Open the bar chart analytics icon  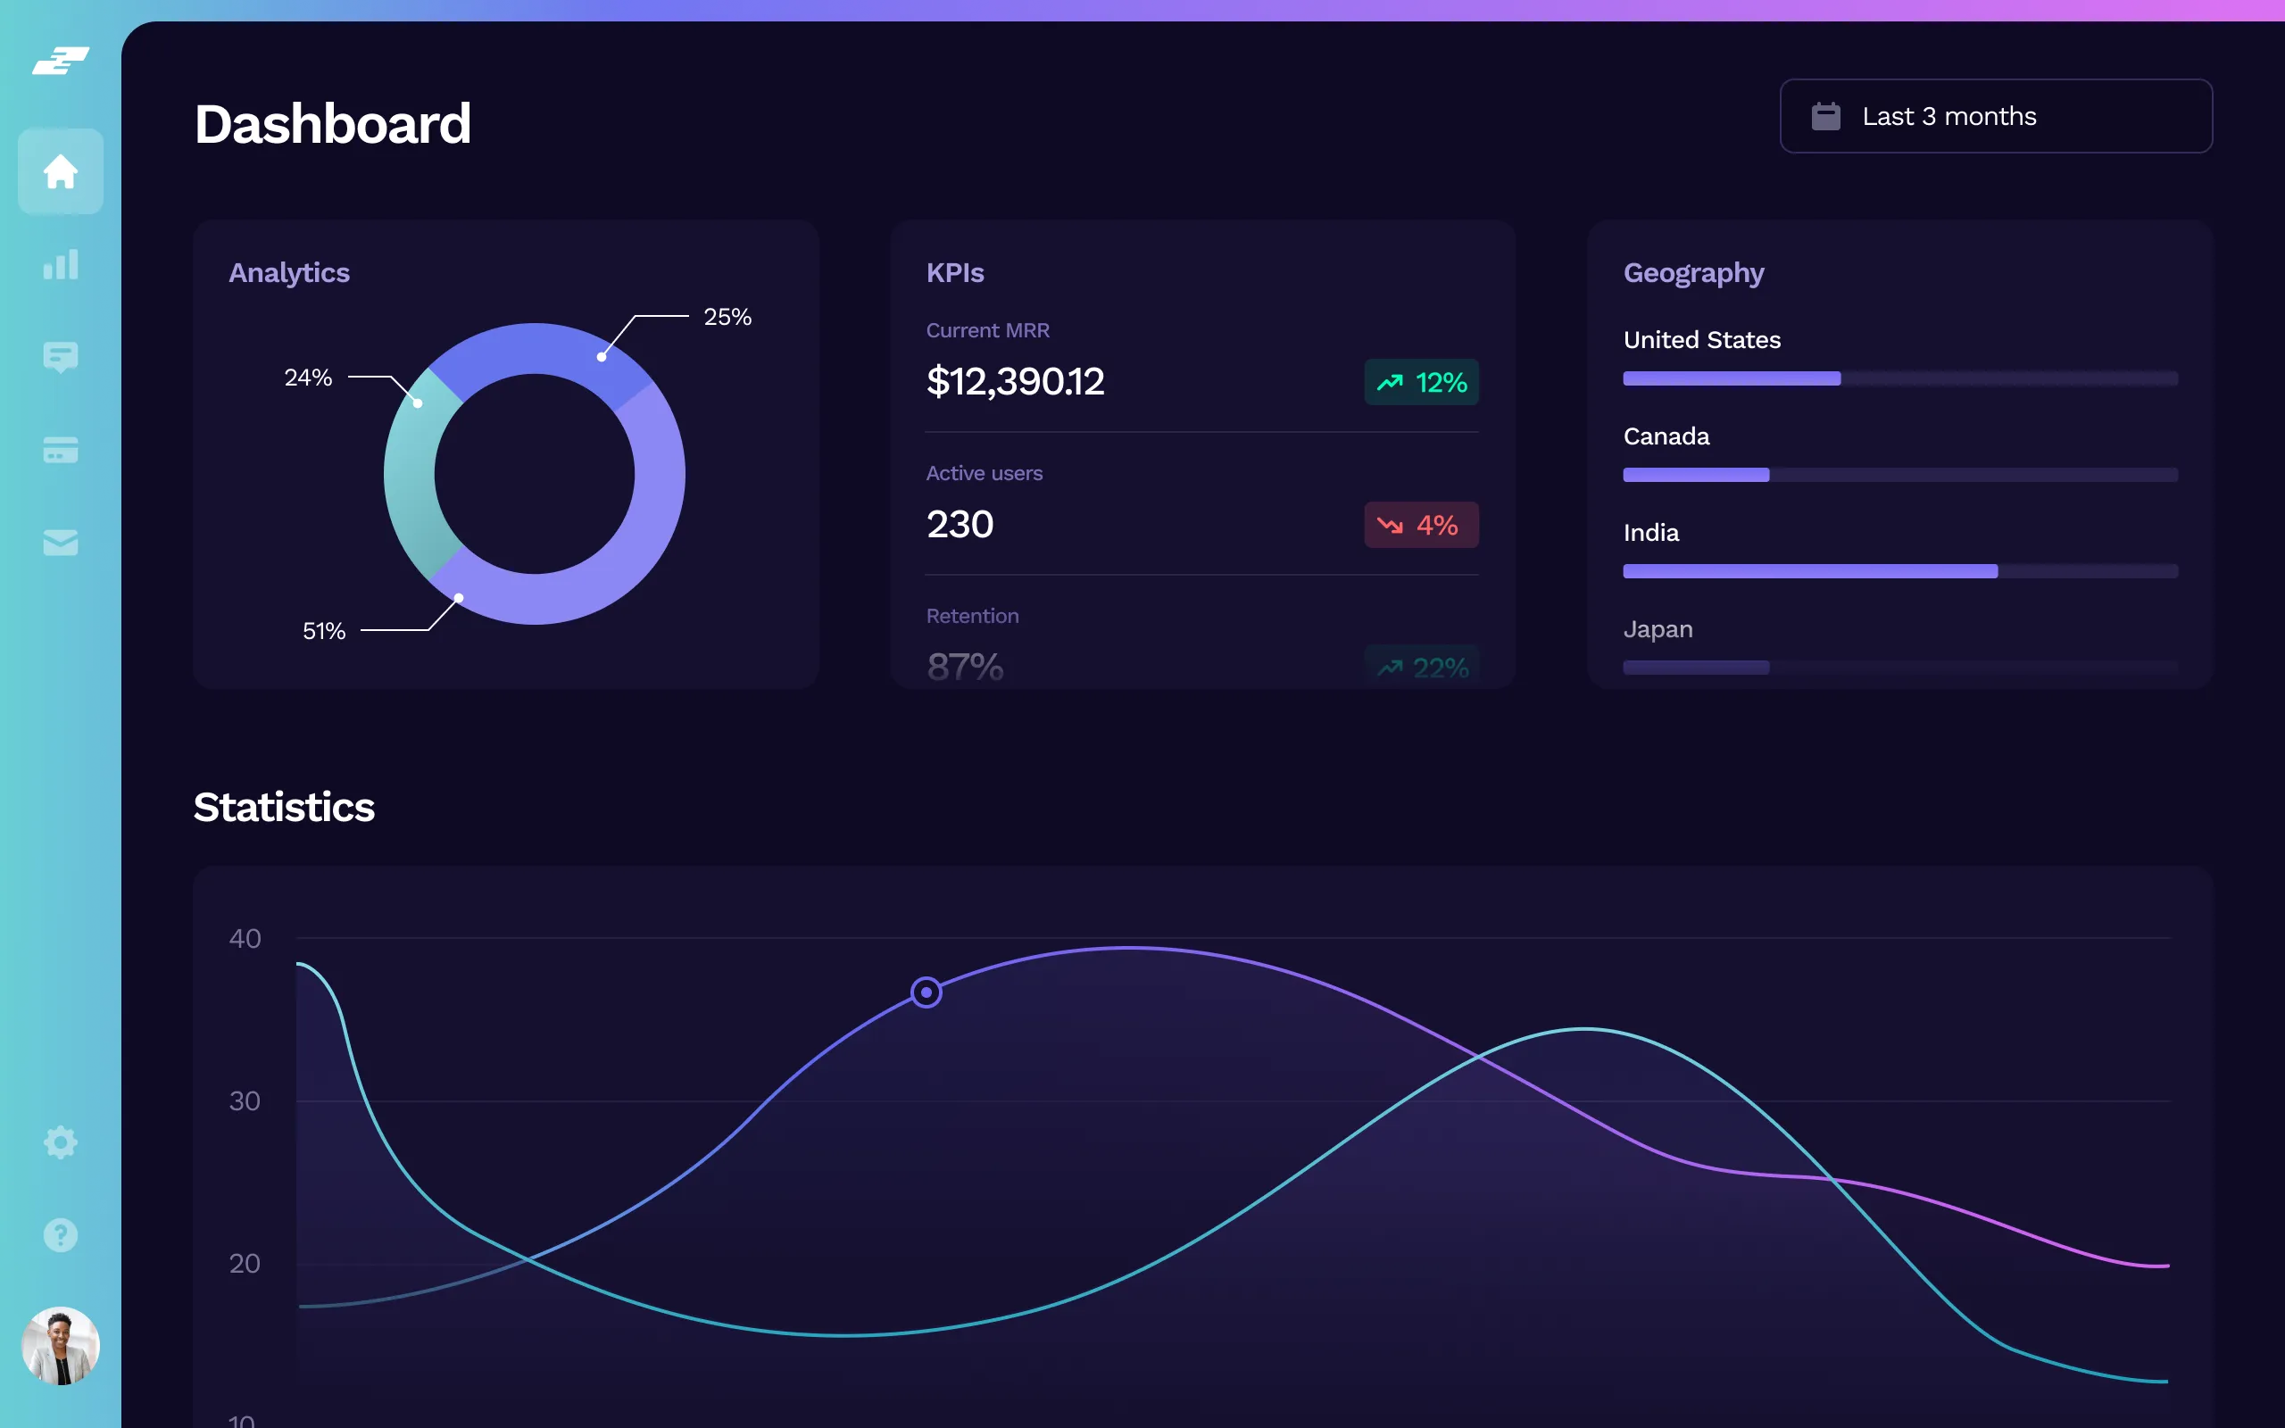61,264
